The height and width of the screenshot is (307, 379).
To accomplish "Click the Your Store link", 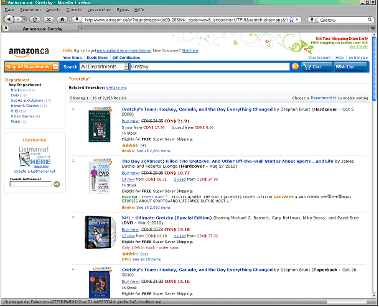I will coord(72,58).
